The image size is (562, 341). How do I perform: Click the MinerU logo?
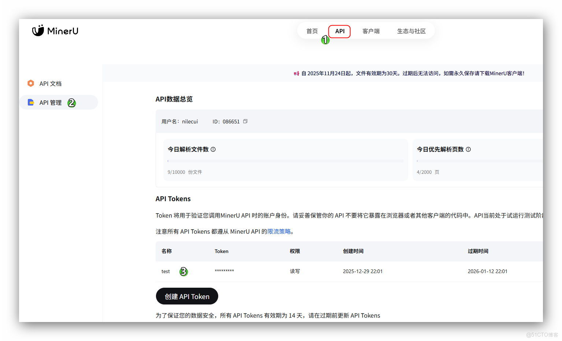pyautogui.click(x=55, y=31)
